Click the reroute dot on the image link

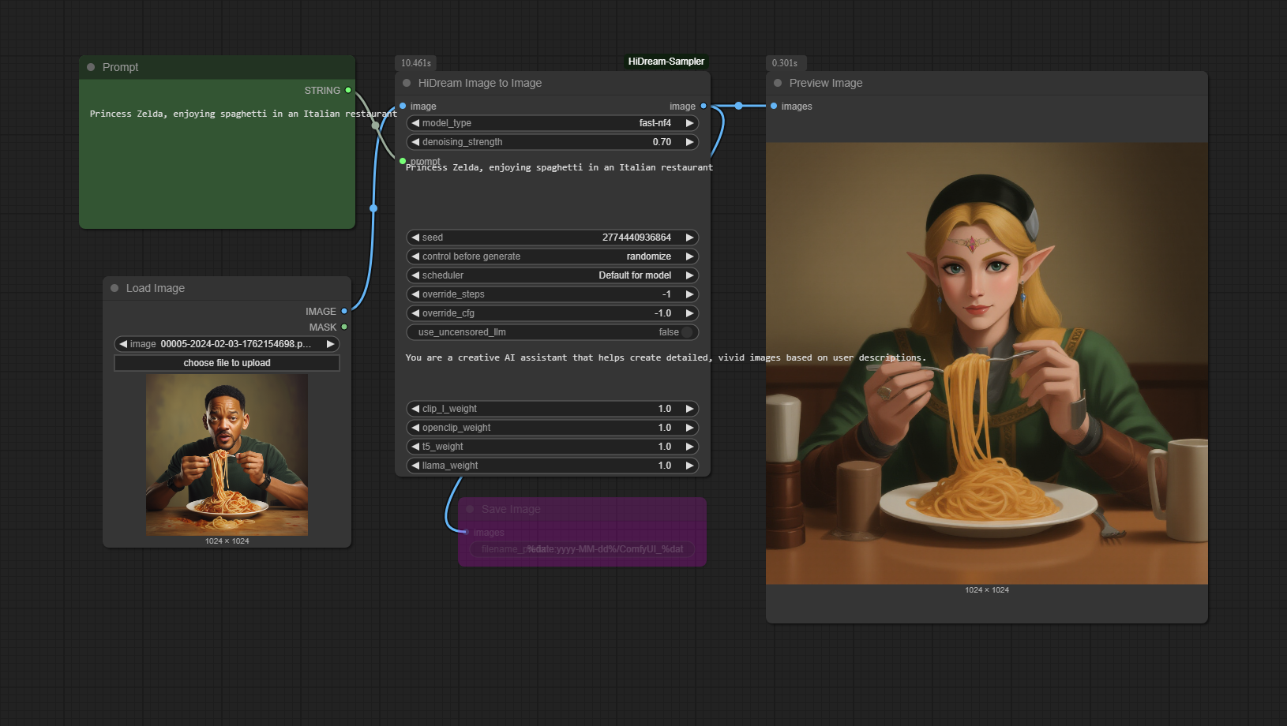click(373, 208)
